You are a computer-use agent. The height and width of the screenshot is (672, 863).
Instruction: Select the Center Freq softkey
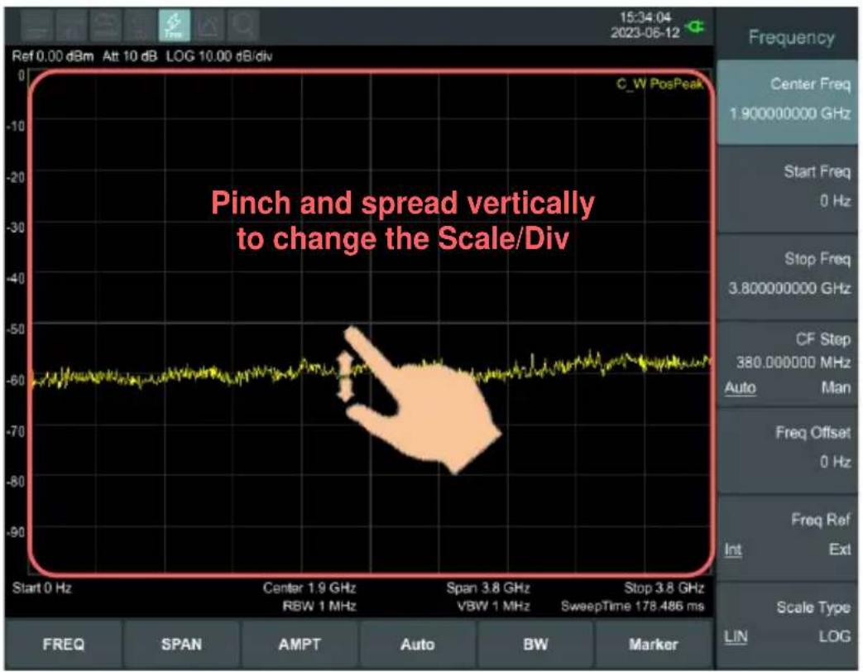(x=788, y=103)
